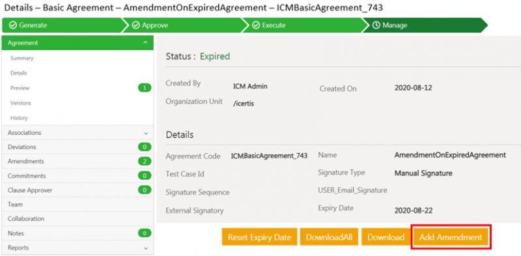Click the External Signatory label
This screenshot has height=256, width=521.
pyautogui.click(x=195, y=210)
